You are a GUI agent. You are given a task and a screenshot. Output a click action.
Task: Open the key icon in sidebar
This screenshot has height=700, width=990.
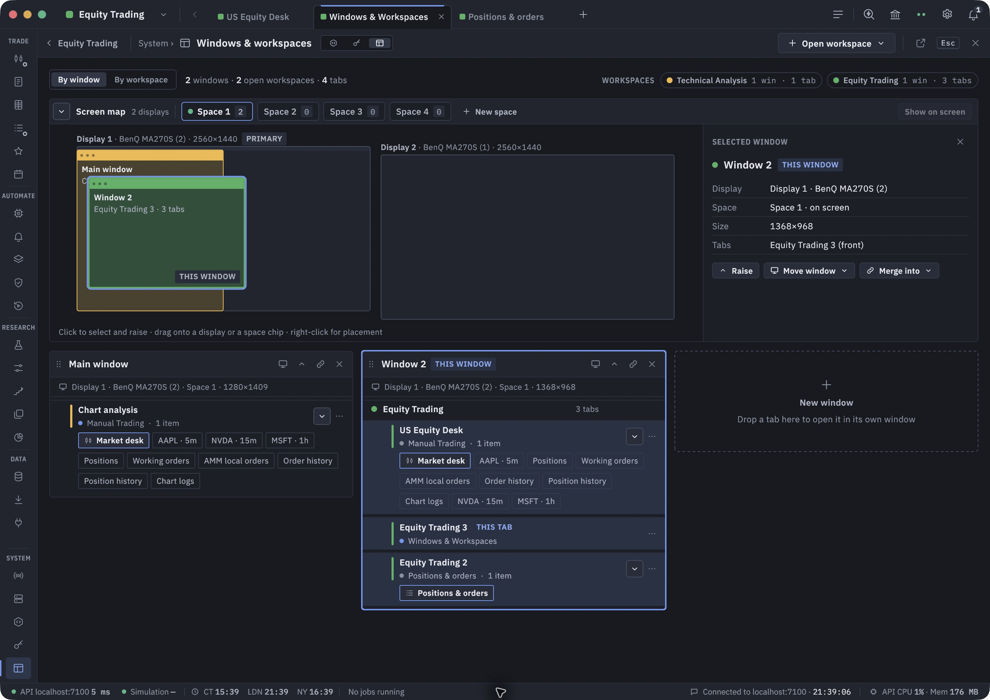pos(18,645)
